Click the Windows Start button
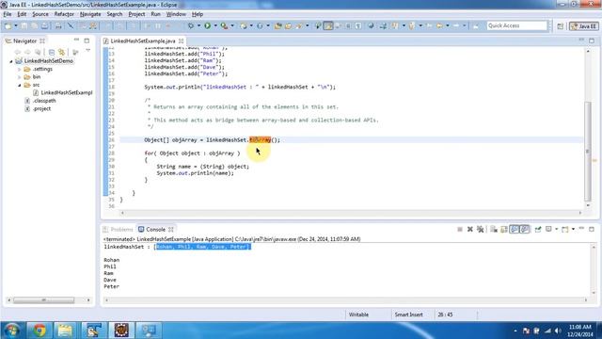The height and width of the screenshot is (339, 602). click(12, 330)
